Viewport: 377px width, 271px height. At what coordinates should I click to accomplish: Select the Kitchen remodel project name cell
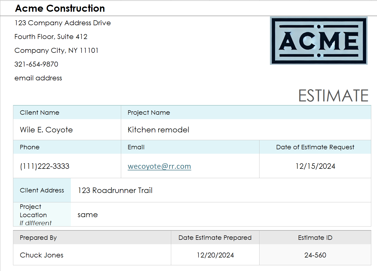click(x=158, y=130)
